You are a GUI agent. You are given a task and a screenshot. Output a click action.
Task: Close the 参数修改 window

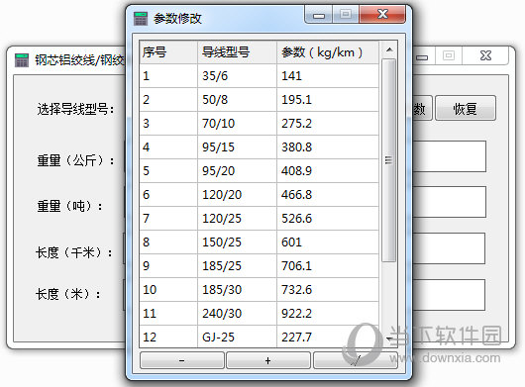coord(382,14)
